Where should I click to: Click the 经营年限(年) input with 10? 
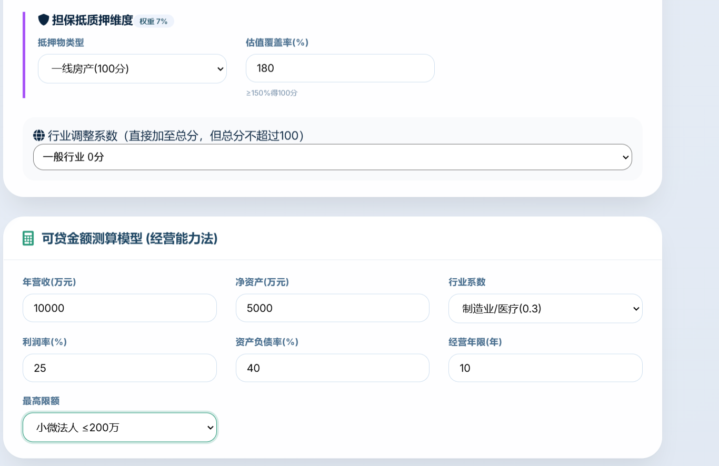coord(545,368)
